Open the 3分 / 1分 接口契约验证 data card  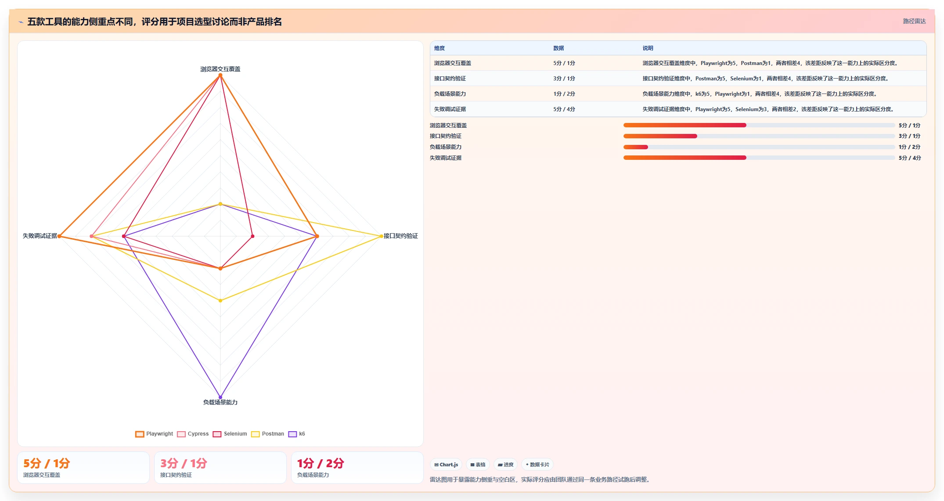pyautogui.click(x=220, y=468)
